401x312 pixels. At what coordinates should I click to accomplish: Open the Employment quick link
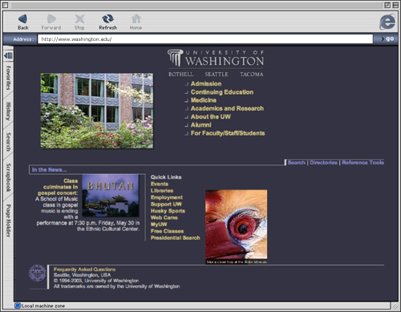point(167,197)
